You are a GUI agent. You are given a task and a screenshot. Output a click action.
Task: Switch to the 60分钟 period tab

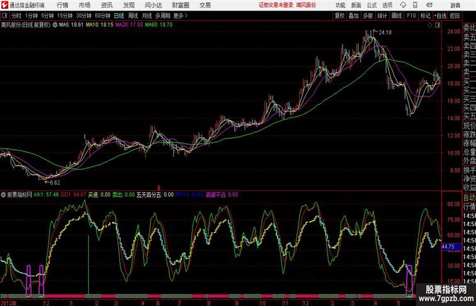click(103, 16)
